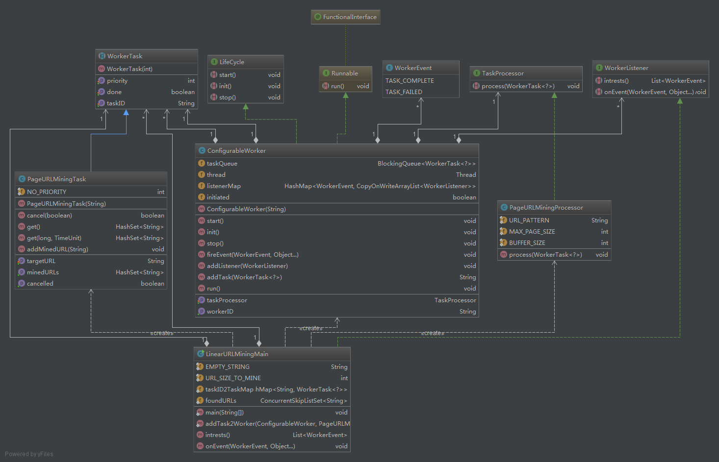Select the LinearURLMiningMain node header
The width and height of the screenshot is (719, 462).
pos(272,354)
